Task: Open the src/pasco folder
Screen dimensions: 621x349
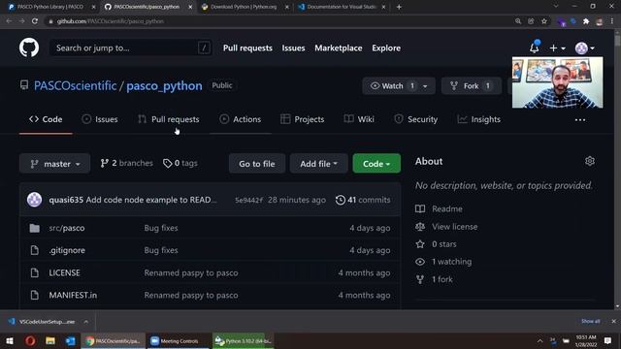Action: 67,228
